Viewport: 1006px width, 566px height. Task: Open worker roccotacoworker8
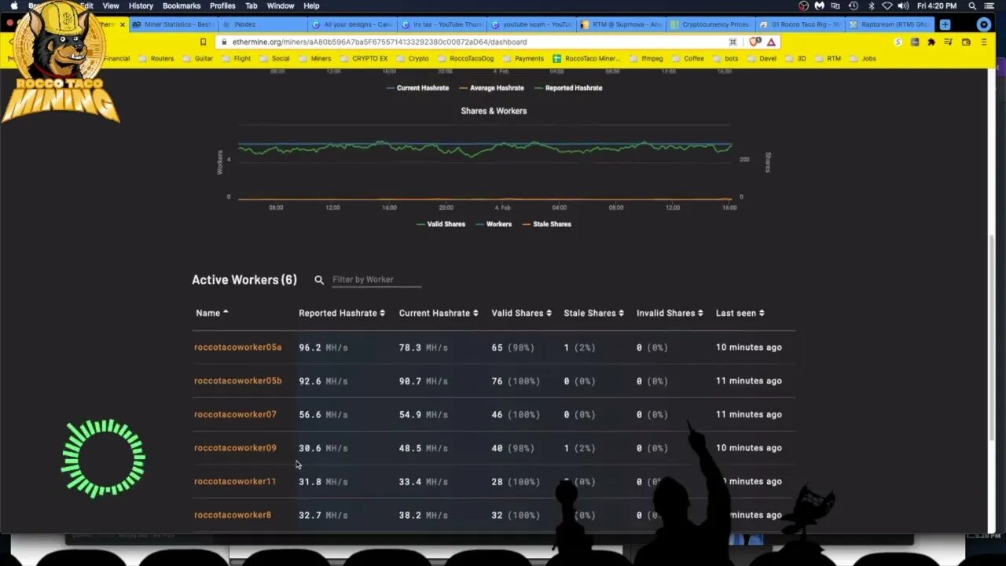(x=233, y=516)
